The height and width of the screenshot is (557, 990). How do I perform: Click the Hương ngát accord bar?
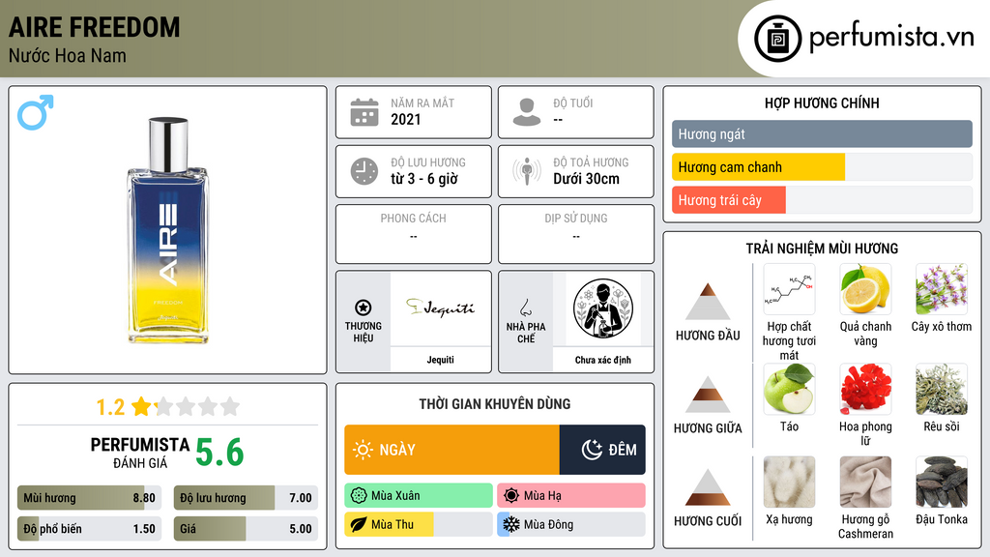(822, 133)
